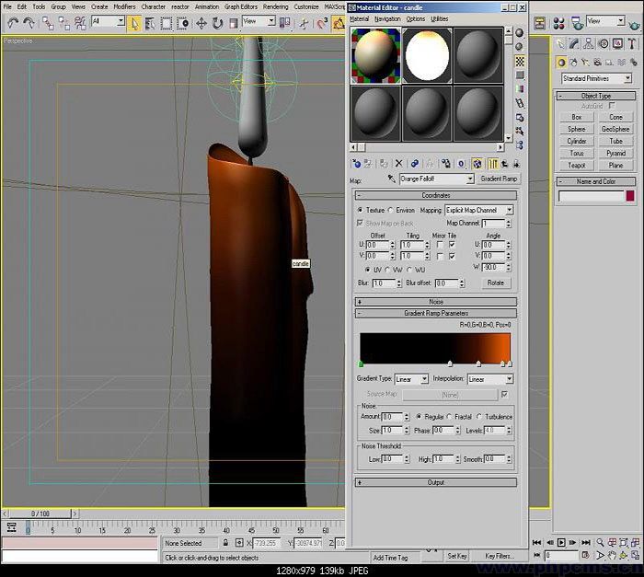Pick the Select and Link tool
Viewport: 644px width, 577px height.
[x=48, y=23]
